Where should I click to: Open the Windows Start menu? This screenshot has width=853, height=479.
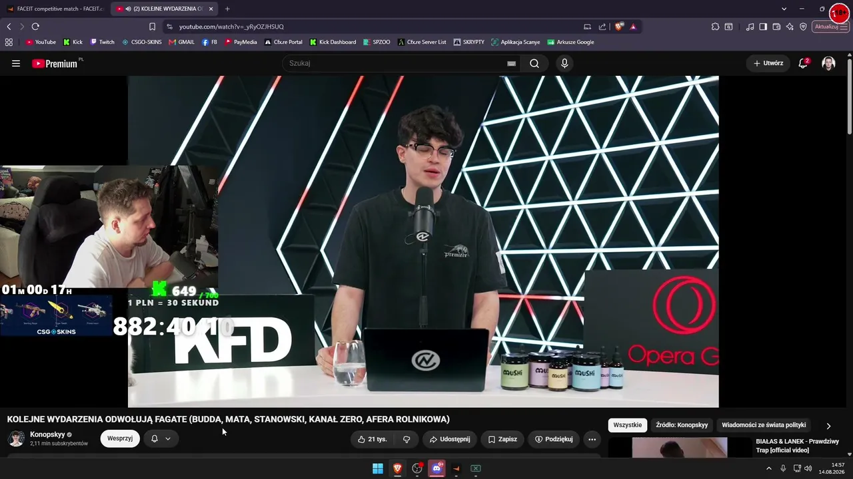(x=378, y=468)
